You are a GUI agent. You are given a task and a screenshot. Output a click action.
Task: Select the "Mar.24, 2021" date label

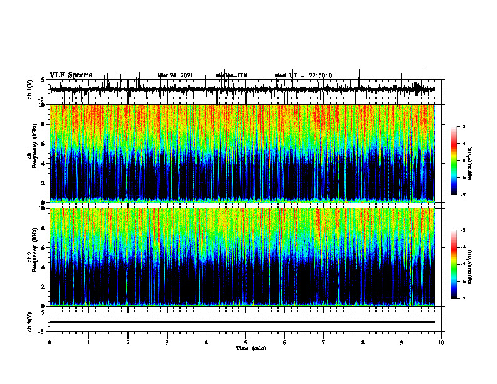click(175, 75)
